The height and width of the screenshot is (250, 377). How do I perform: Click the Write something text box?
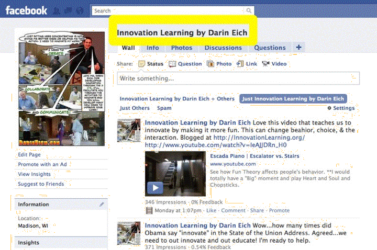point(238,78)
